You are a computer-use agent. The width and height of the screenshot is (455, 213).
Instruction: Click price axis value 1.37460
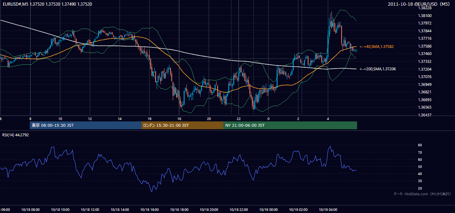coord(425,54)
